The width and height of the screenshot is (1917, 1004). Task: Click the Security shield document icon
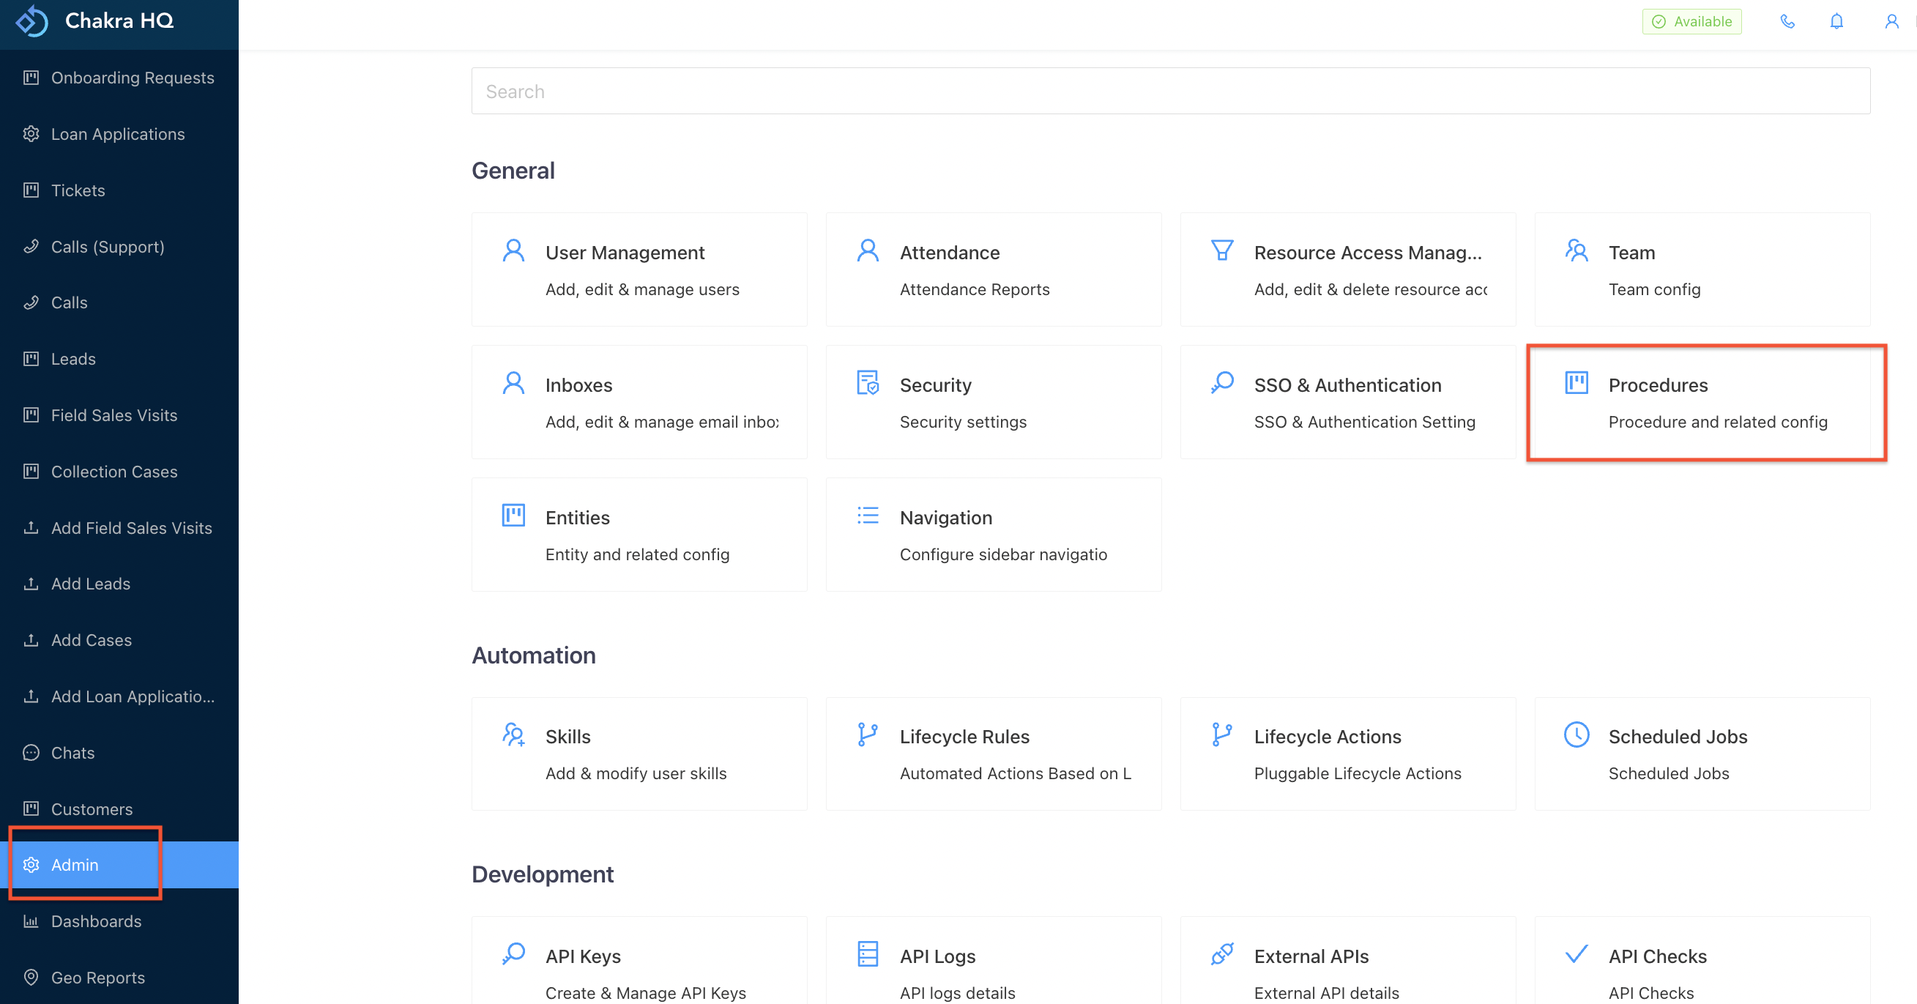point(868,383)
